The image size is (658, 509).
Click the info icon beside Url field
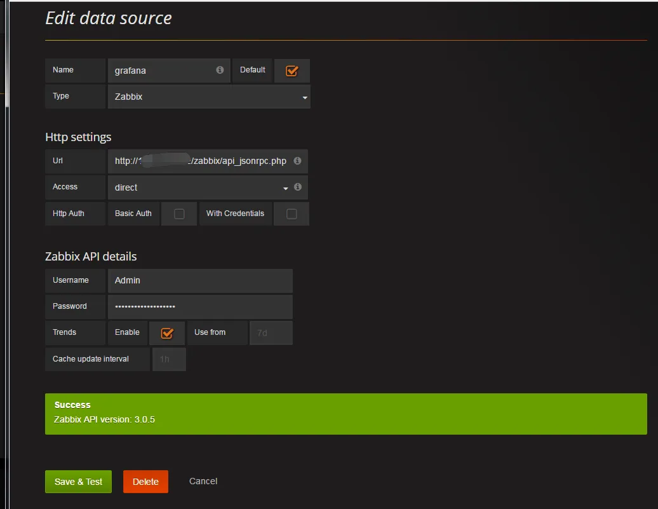click(297, 161)
